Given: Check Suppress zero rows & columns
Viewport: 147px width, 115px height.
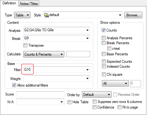Looking at the screenshot, I should tap(94, 101).
